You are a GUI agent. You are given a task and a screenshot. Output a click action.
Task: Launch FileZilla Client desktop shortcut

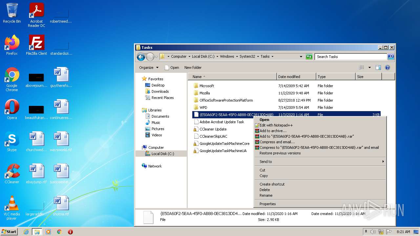36,45
